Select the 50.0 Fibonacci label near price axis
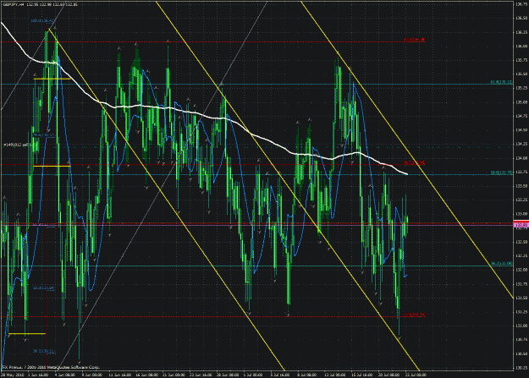Screen dimensions: 529x378 [x=501, y=173]
